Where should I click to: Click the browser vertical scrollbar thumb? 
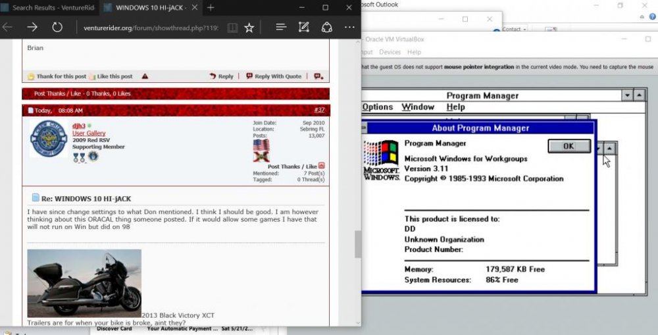(x=358, y=244)
